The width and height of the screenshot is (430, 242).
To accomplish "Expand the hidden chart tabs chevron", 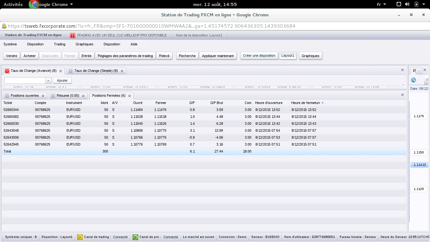I will pyautogui.click(x=419, y=71).
